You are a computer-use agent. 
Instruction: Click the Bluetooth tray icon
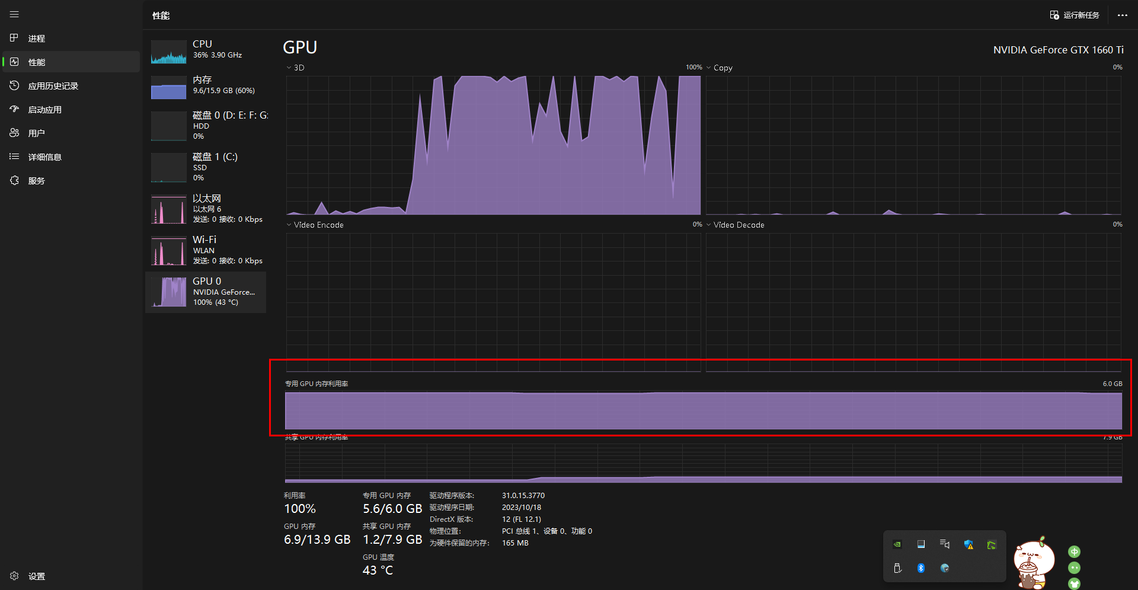921,568
